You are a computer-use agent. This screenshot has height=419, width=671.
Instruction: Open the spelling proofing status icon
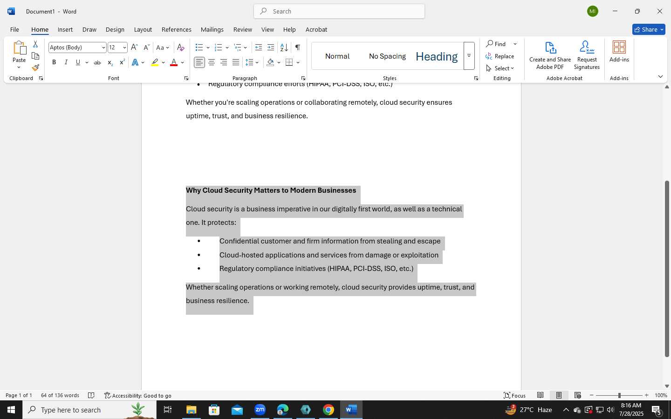(x=91, y=395)
